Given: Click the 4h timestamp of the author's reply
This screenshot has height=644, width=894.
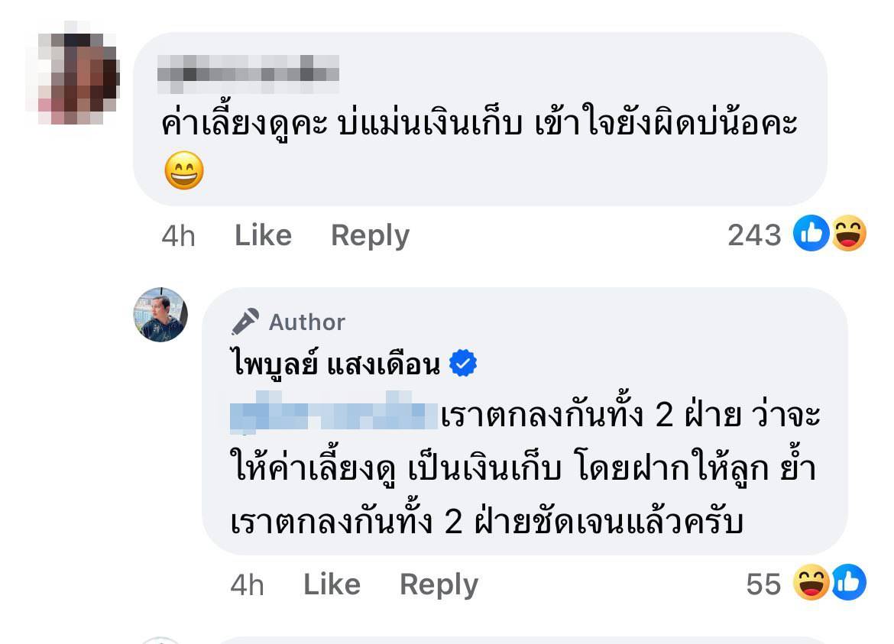Looking at the screenshot, I should [x=246, y=584].
